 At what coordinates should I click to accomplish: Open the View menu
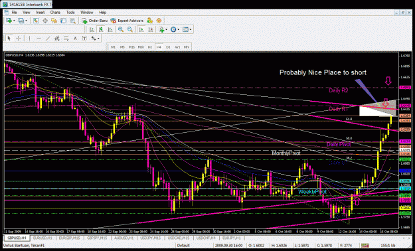[x=27, y=13]
